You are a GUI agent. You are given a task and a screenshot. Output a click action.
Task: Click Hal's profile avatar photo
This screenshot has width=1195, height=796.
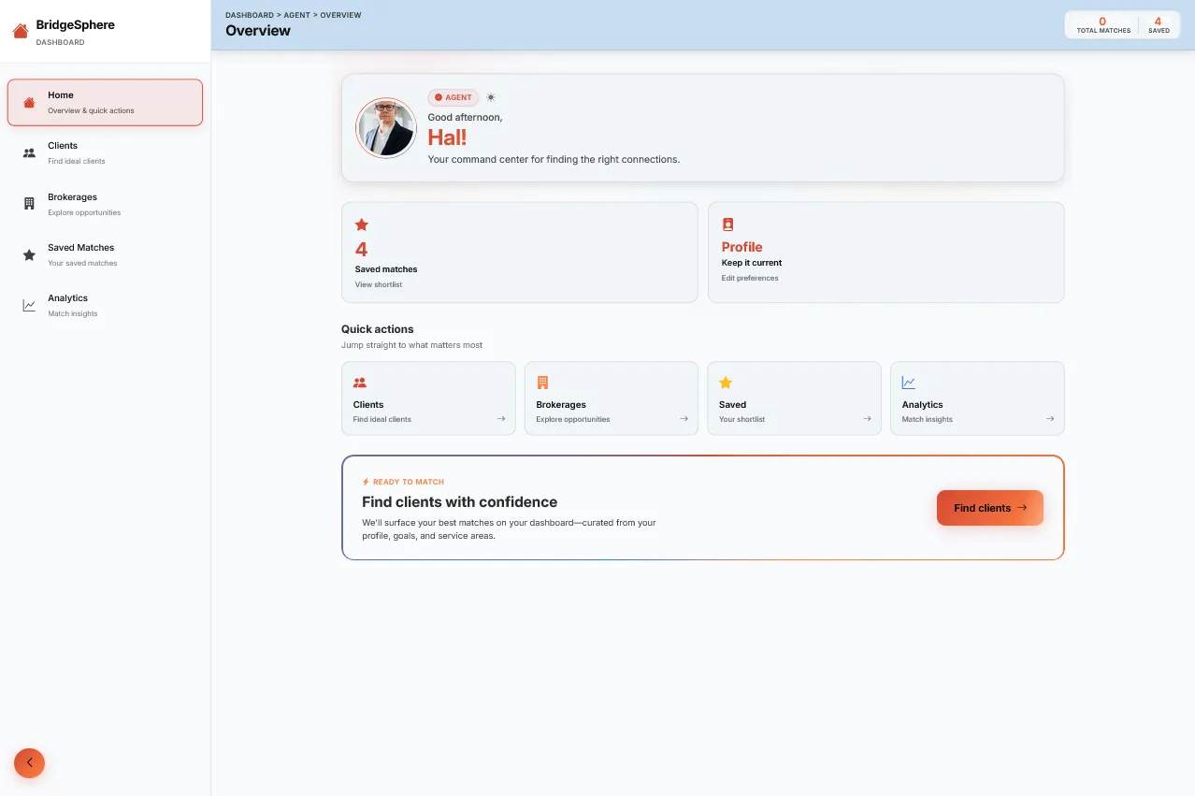pyautogui.click(x=385, y=127)
